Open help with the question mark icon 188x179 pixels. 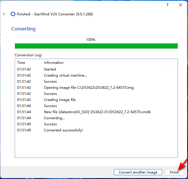tap(167, 5)
